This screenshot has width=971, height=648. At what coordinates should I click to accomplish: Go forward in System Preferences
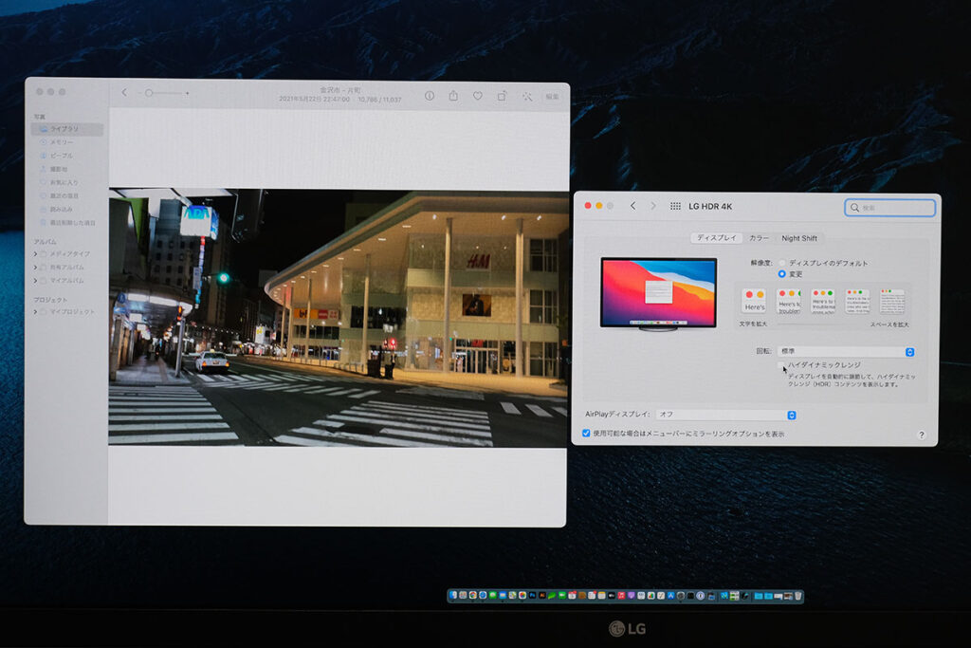(x=652, y=206)
